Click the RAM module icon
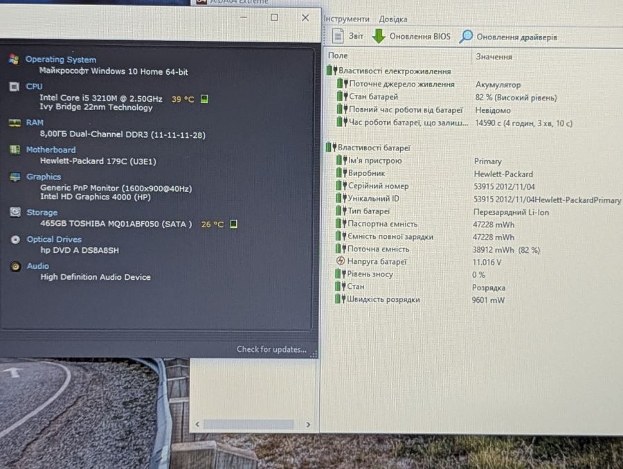623x469 pixels. (x=15, y=123)
